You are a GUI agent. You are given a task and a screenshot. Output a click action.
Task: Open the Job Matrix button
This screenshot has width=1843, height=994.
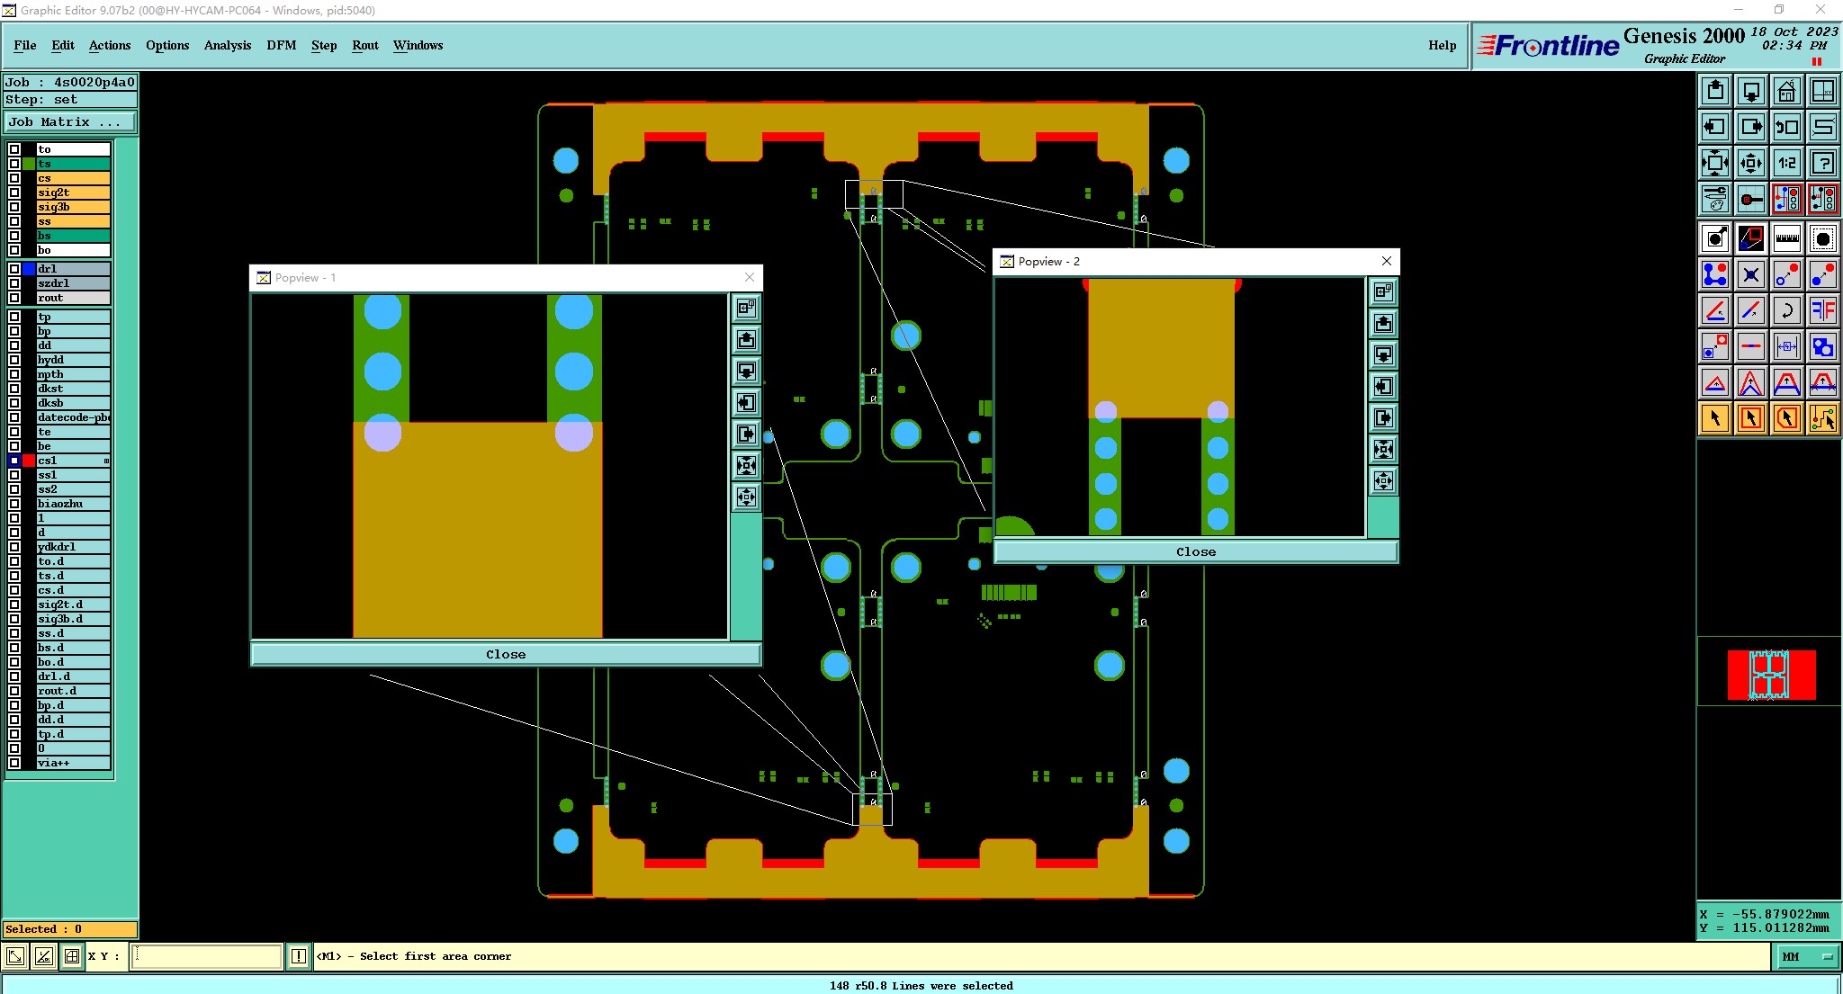click(x=70, y=122)
